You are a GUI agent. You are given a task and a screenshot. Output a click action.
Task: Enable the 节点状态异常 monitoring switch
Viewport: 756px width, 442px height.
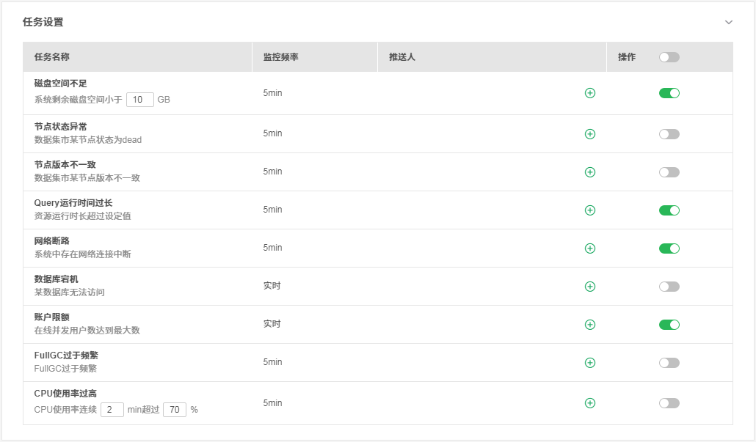669,134
